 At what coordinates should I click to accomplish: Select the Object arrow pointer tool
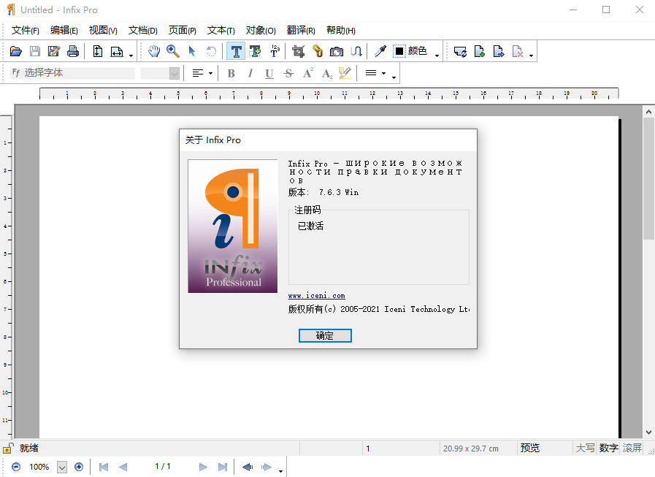[x=192, y=51]
